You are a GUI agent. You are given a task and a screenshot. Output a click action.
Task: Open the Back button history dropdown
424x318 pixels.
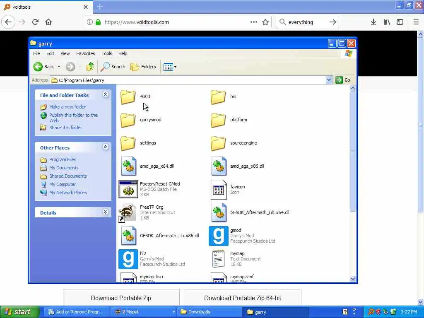pos(59,67)
